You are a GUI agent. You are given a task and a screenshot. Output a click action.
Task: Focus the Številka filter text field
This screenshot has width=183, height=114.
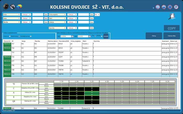38,22
